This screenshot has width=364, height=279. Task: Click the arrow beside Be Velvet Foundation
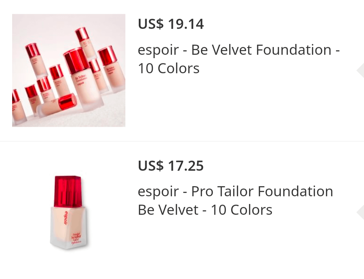(x=360, y=70)
